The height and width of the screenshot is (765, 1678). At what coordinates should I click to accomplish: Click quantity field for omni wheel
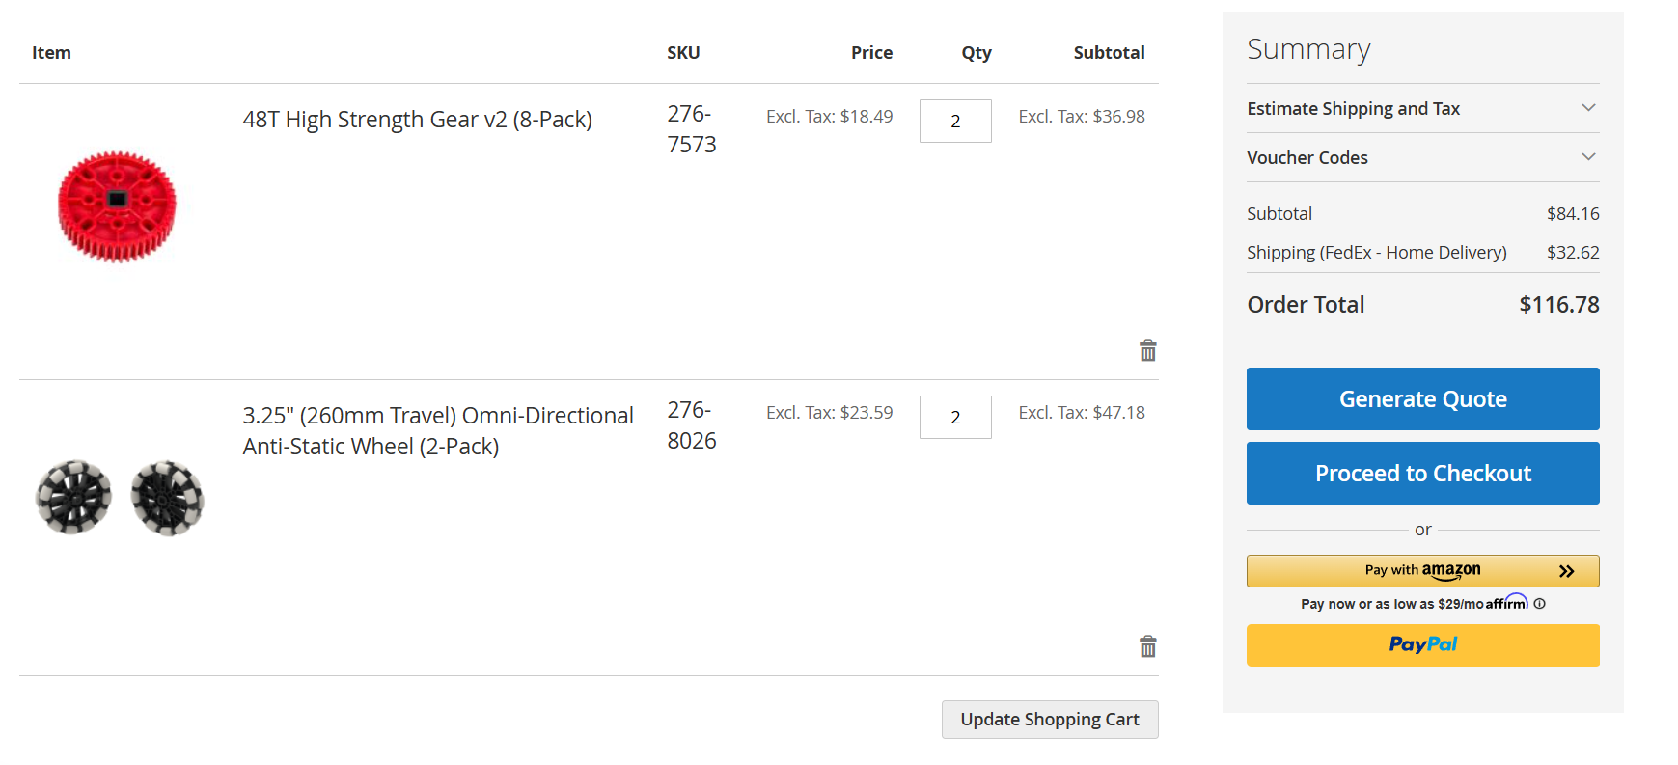tap(954, 418)
